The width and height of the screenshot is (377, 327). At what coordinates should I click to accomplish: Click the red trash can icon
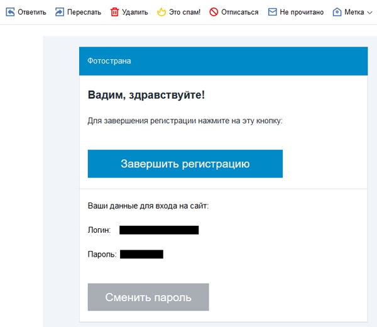[114, 12]
